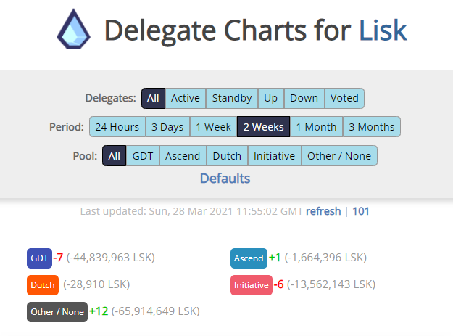Set period to 24 Hours
The image size is (453, 336).
(117, 127)
